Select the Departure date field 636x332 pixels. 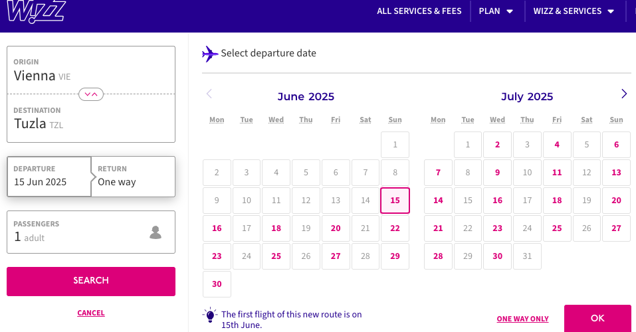coord(49,177)
